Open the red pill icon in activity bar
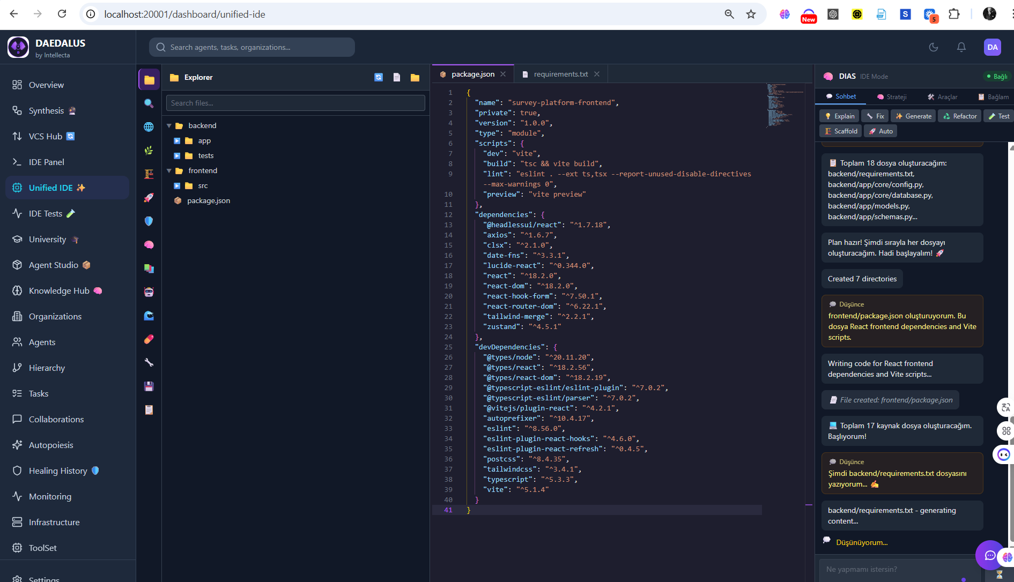The width and height of the screenshot is (1014, 582). click(149, 339)
